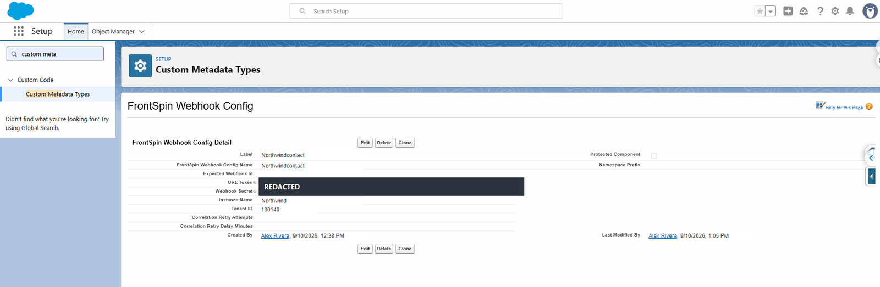Click the Quick Find search icon
880x287 pixels.
(x=14, y=54)
